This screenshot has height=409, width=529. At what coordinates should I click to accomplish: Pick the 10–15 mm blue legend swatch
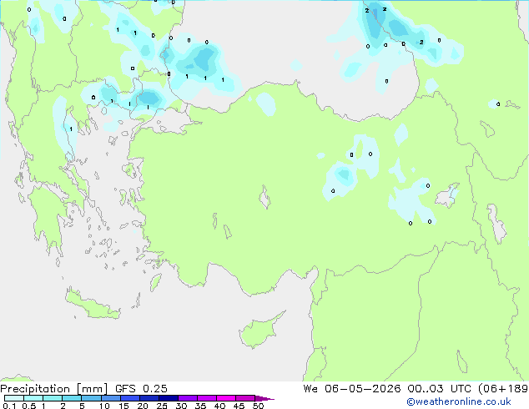point(111,398)
